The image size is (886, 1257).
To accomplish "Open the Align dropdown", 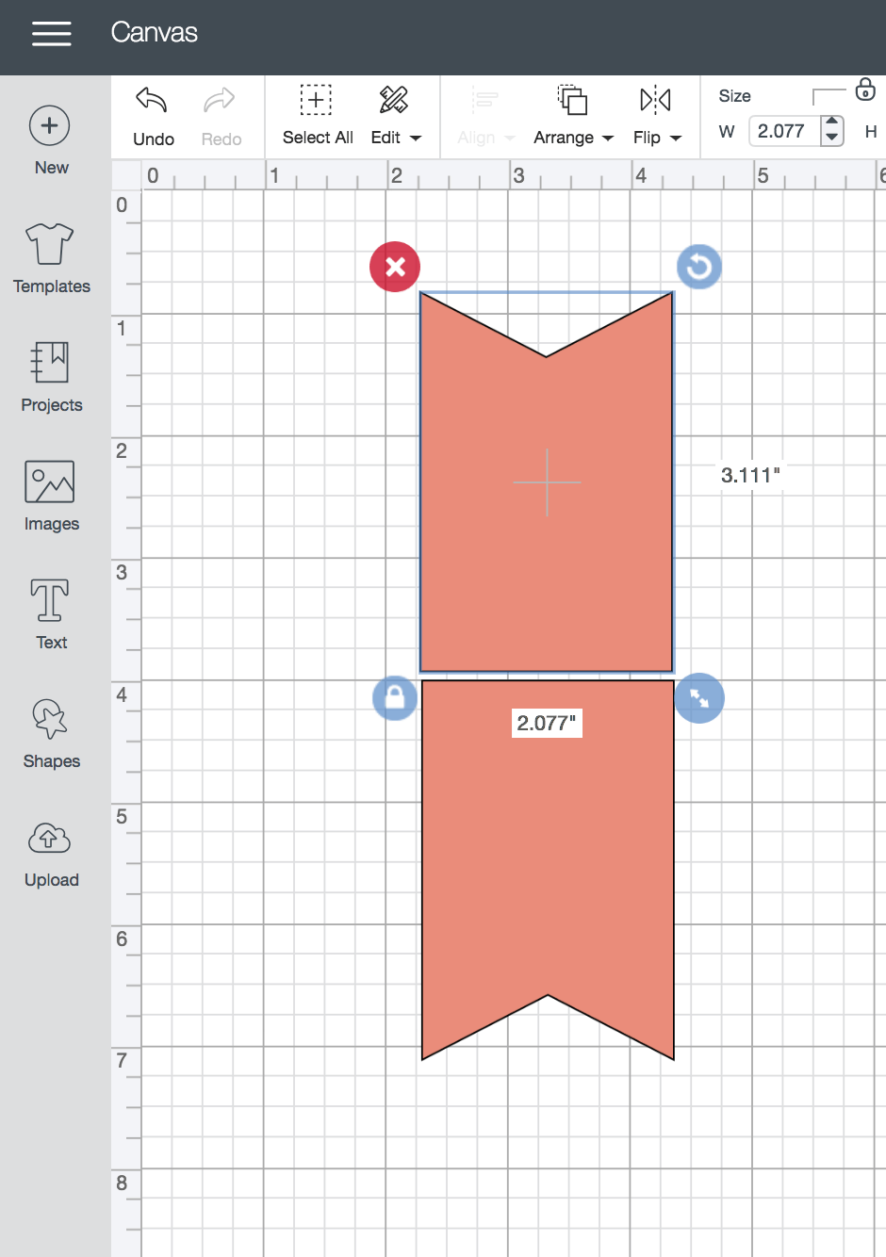I will pyautogui.click(x=486, y=115).
